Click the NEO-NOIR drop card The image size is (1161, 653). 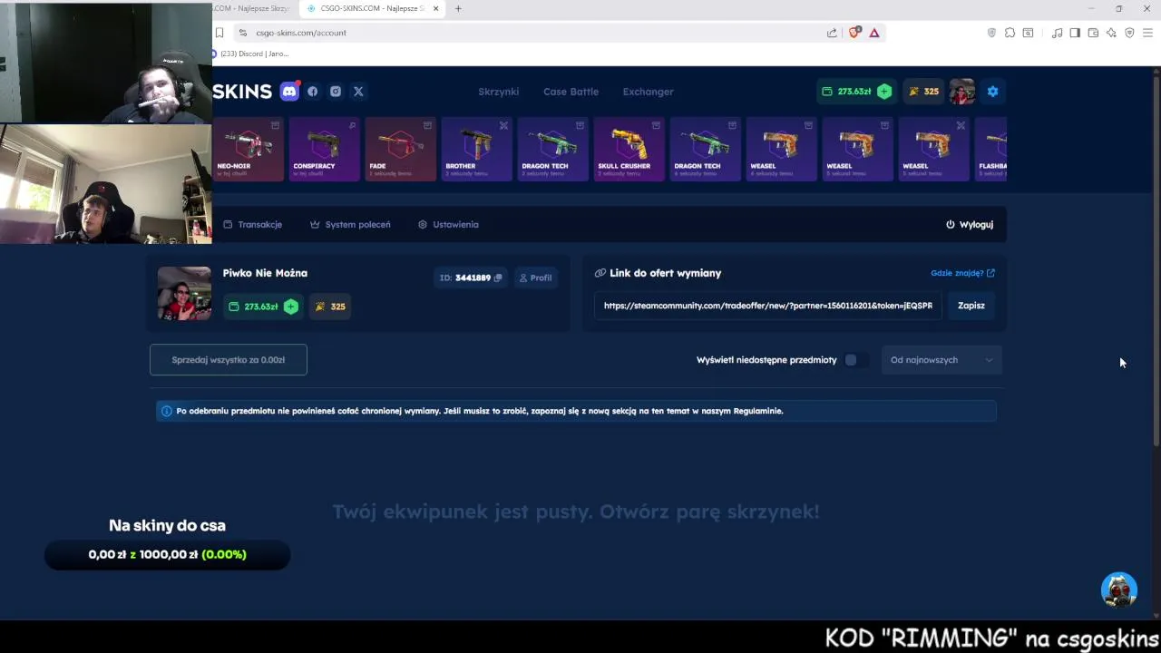click(248, 150)
